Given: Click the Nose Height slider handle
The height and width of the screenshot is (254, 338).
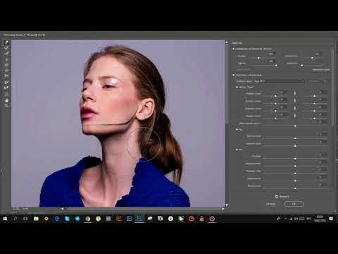Looking at the screenshot, I should [x=295, y=138].
